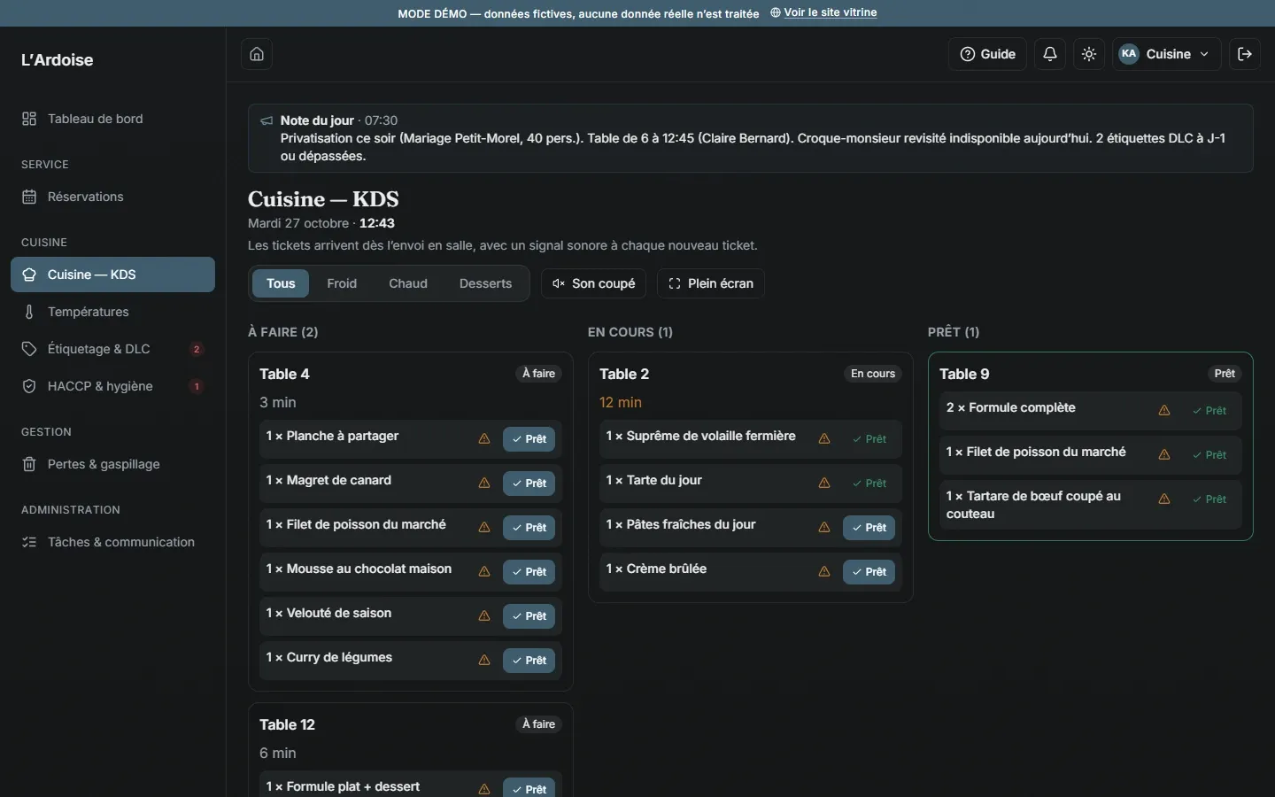Image resolution: width=1275 pixels, height=797 pixels.
Task: Click the Table 9 ticket title
Action: tap(964, 374)
